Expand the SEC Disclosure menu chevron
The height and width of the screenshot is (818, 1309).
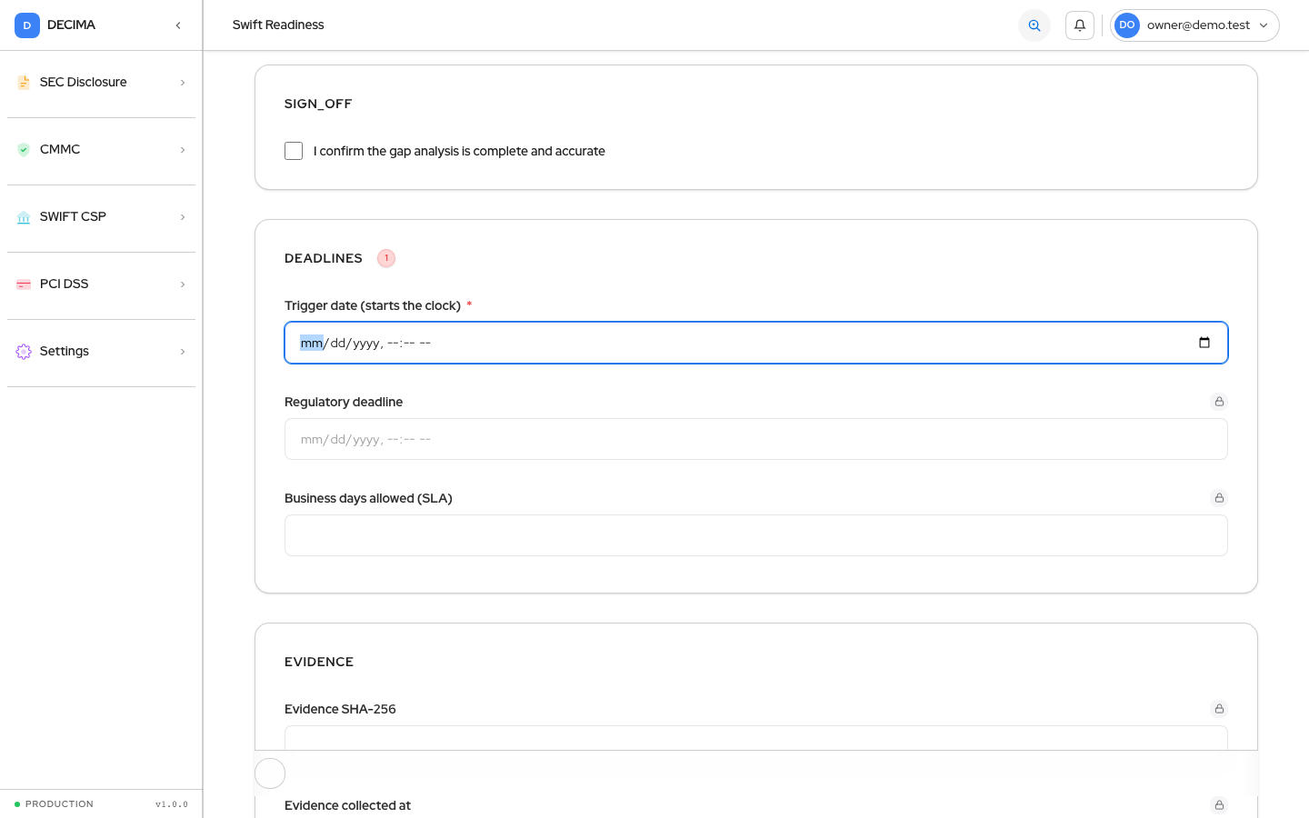183,83
